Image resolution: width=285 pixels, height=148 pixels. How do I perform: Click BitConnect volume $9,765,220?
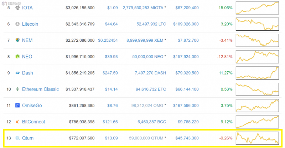click(188, 122)
